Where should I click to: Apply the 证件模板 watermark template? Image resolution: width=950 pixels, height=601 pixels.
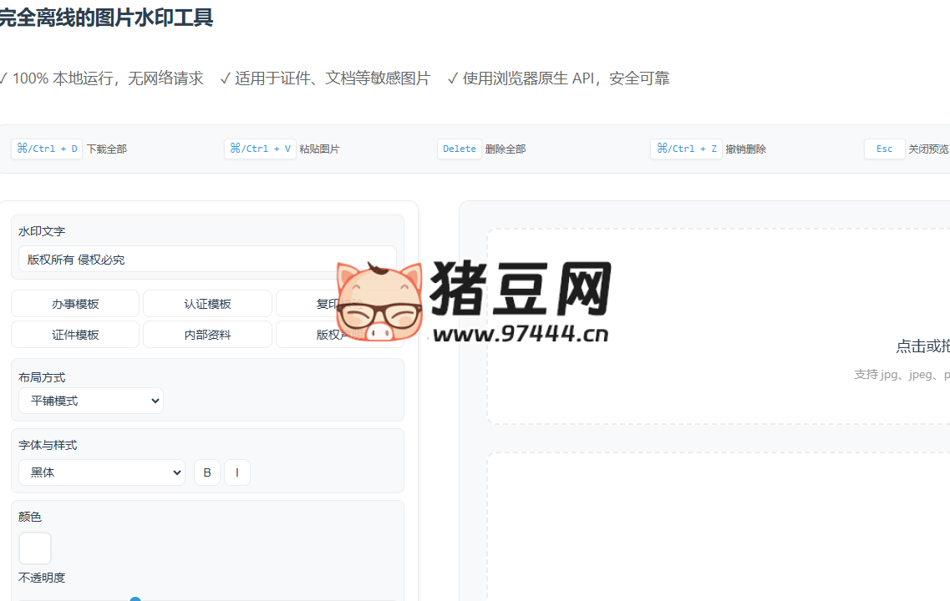pos(74,334)
